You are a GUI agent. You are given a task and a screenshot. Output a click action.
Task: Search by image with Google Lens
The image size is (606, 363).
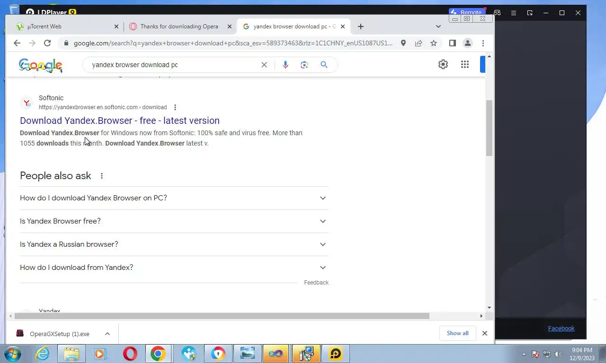point(304,65)
